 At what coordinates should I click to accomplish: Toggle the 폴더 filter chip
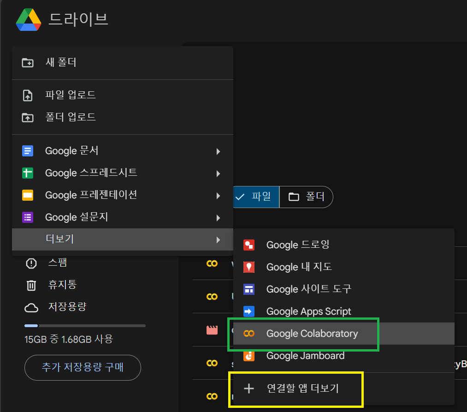(x=306, y=197)
